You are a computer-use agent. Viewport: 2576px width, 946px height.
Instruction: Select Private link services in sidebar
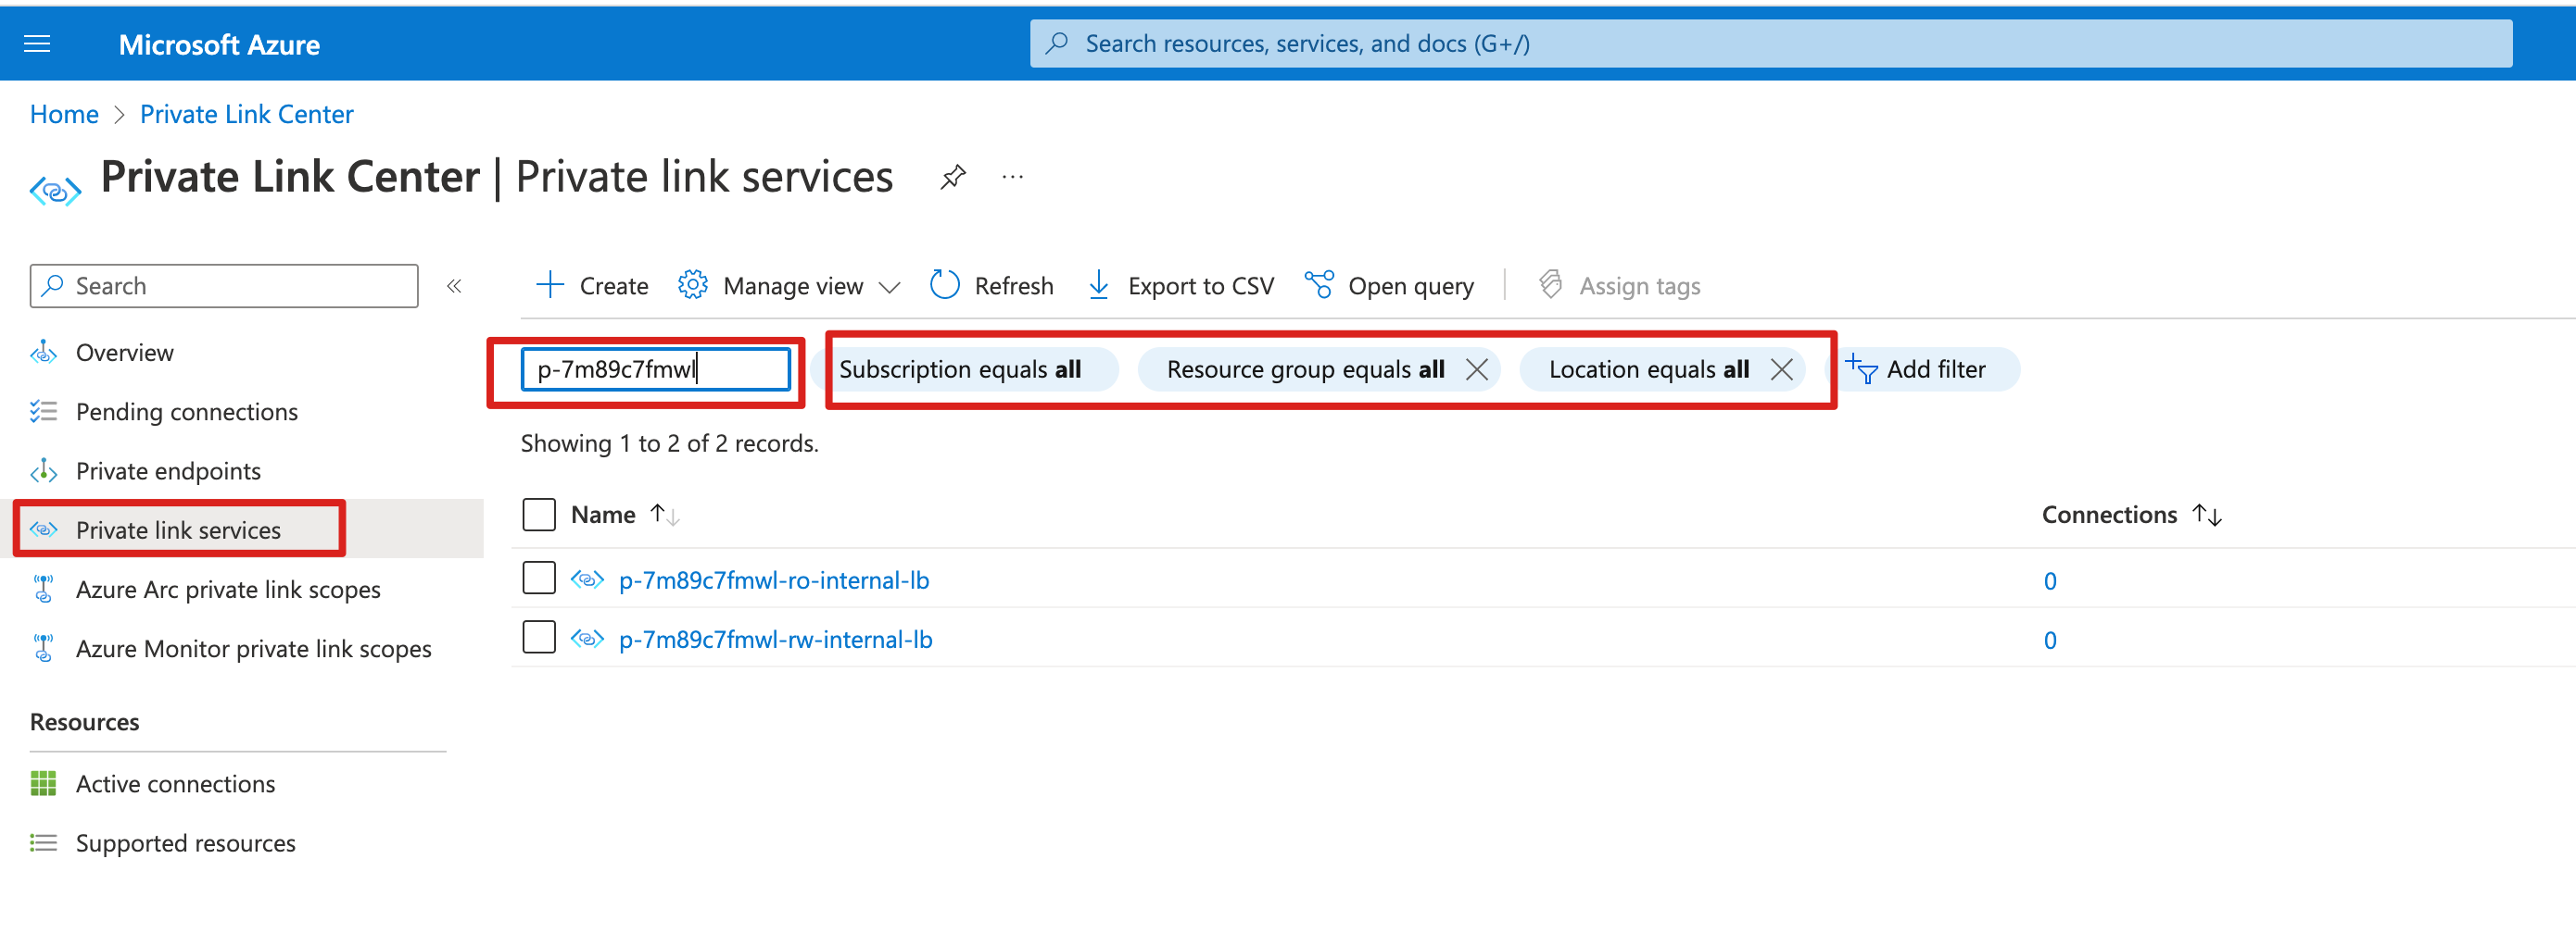coord(178,529)
